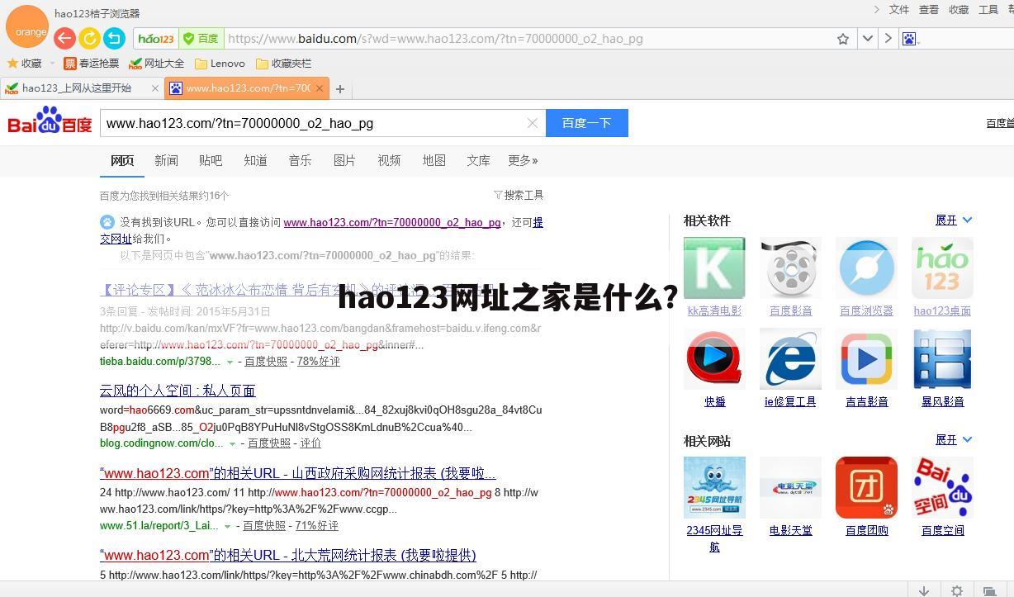
Task: Open the 春运抢票 bookmark
Action: coord(92,63)
